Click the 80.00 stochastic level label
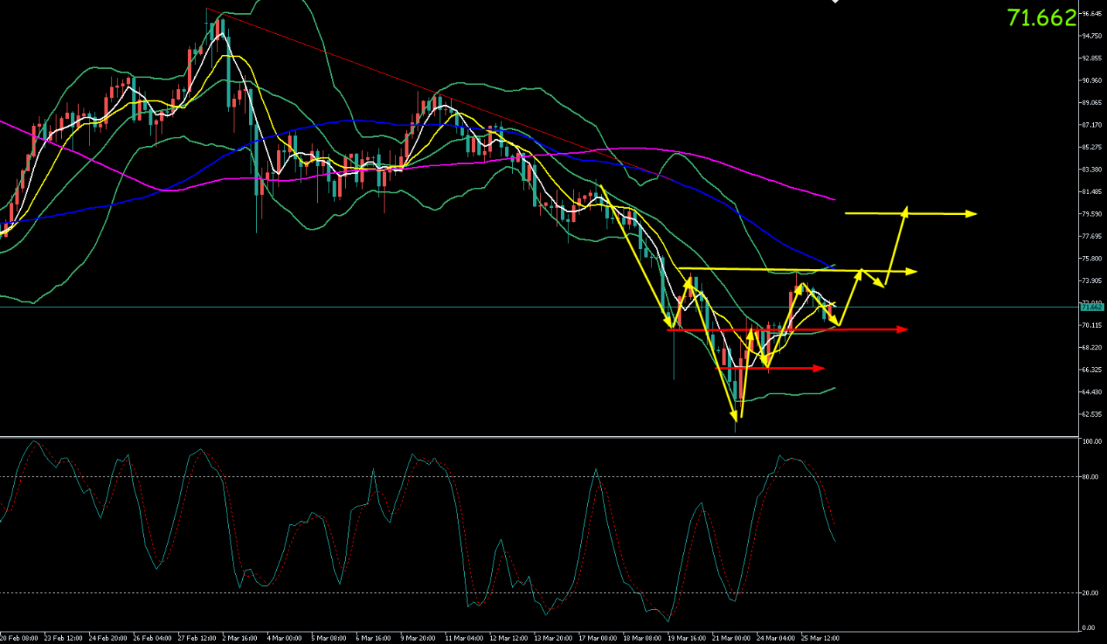Viewport: 1107px width, 644px height. 1091,477
